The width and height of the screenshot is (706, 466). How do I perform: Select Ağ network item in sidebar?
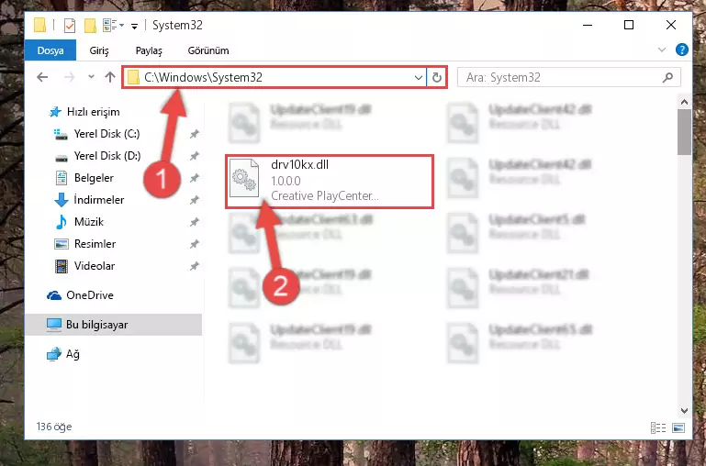[x=73, y=354]
